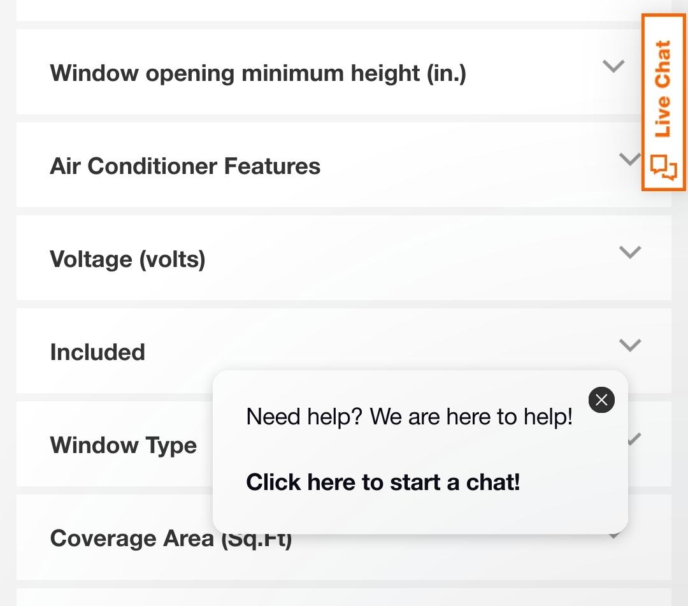Open the Live Chat speech bubble icon
688x606 pixels.
664,168
